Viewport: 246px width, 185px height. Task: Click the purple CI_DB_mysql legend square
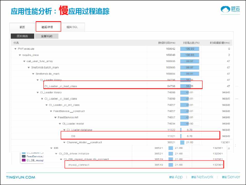[24, 160]
